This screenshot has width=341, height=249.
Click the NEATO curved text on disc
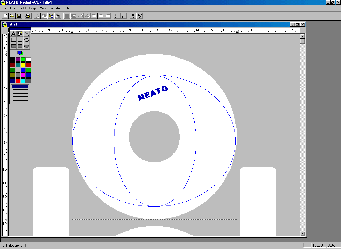[x=153, y=93]
